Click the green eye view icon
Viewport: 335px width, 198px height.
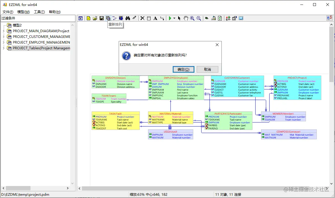(x=207, y=19)
